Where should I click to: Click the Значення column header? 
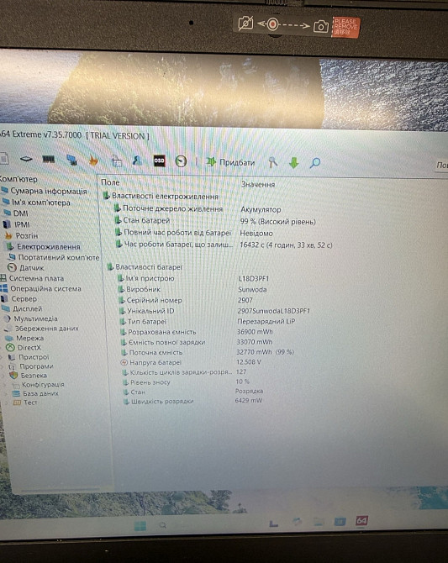pos(258,184)
